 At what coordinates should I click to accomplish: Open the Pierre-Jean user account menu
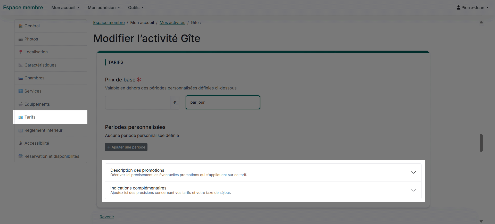[472, 8]
